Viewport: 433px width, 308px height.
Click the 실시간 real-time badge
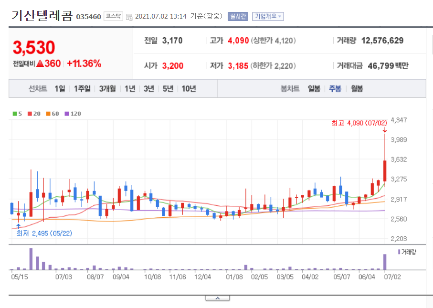238,17
